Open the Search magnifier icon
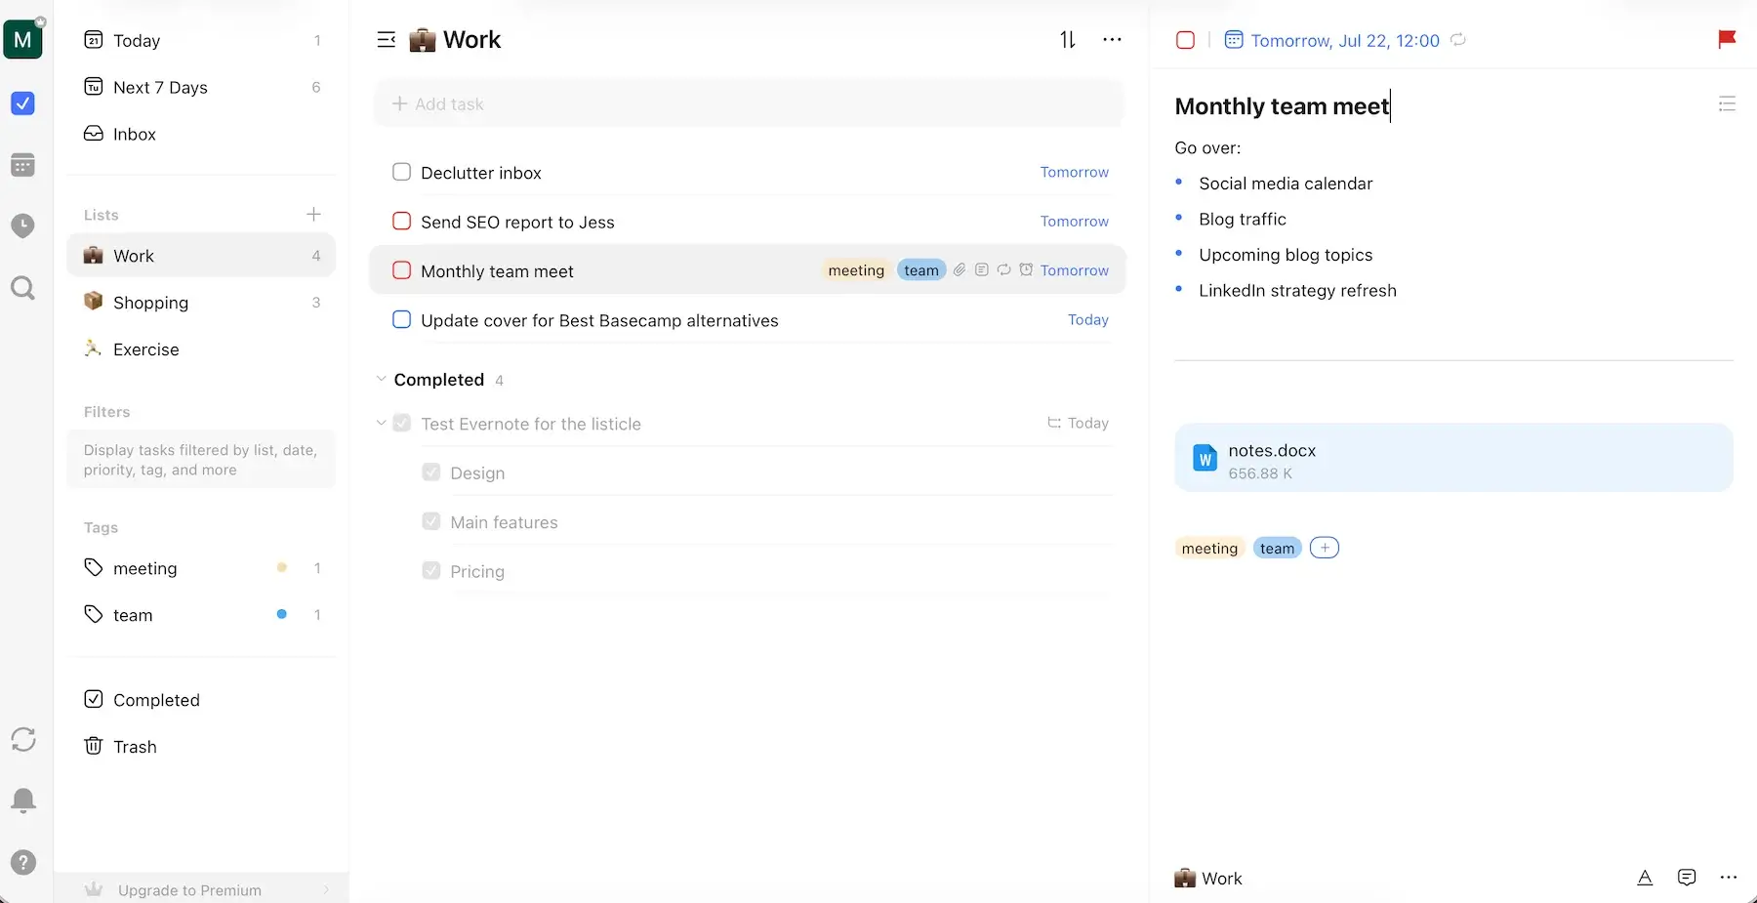The height and width of the screenshot is (903, 1757). pyautogui.click(x=22, y=288)
